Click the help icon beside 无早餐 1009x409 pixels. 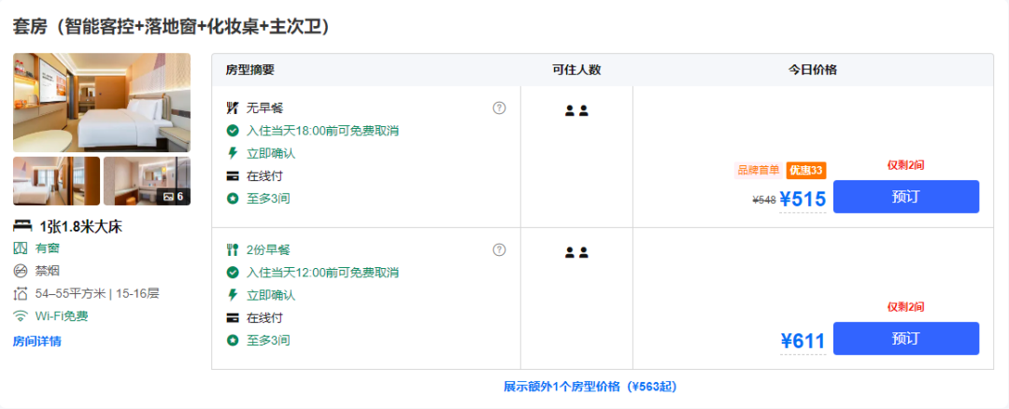tap(499, 108)
